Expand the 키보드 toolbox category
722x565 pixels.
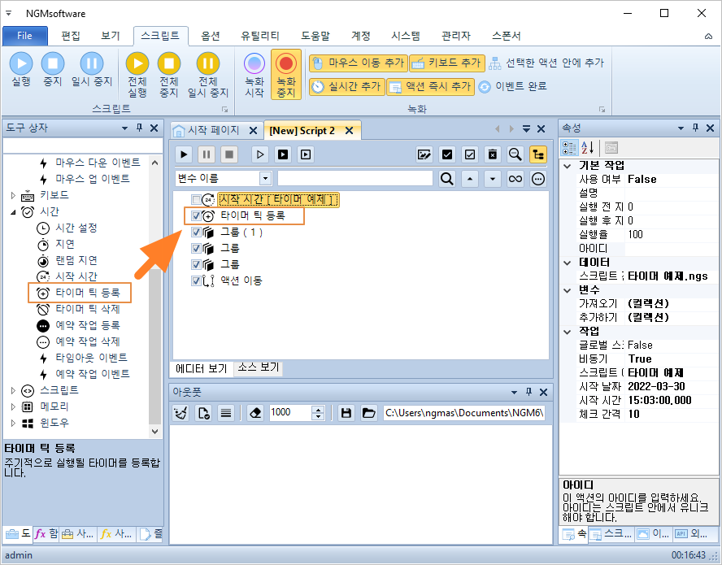(x=13, y=195)
